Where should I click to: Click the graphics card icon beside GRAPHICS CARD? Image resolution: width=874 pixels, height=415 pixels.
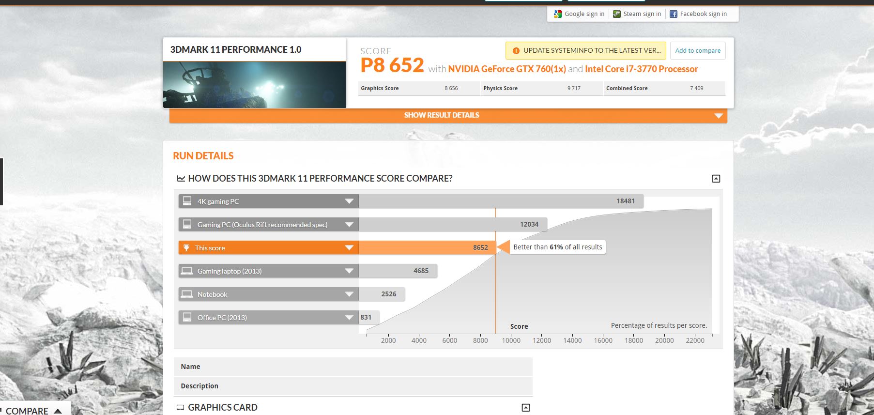click(x=181, y=408)
